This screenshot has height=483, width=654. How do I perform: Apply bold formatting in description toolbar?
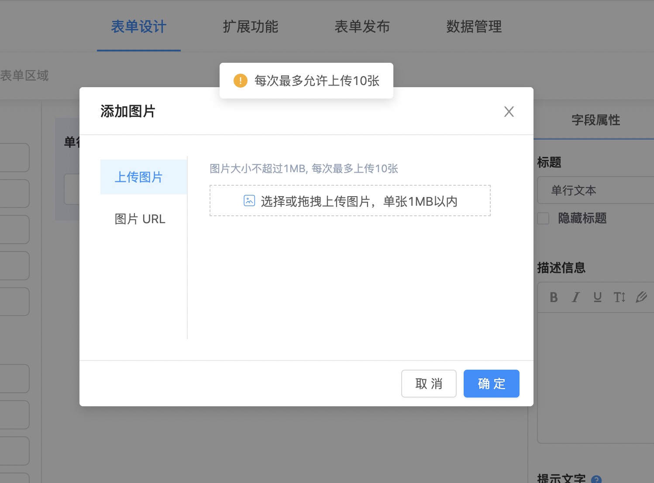click(554, 297)
